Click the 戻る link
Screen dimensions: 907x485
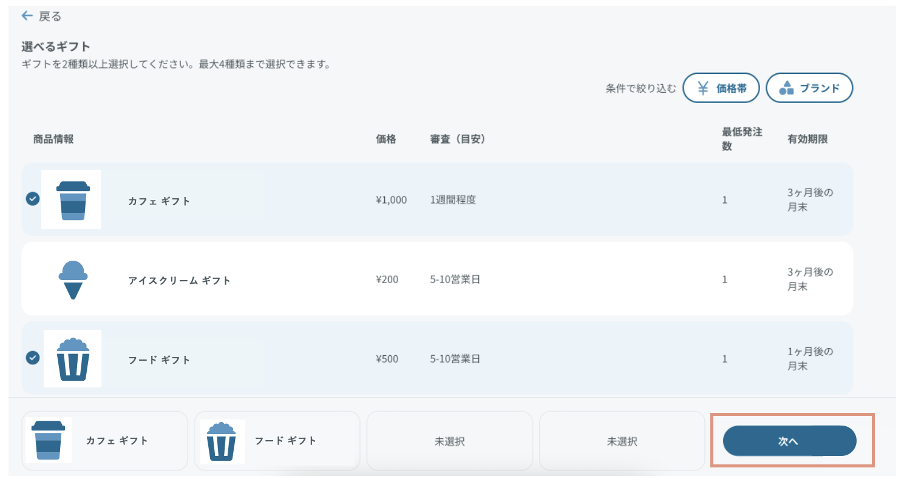pyautogui.click(x=50, y=16)
